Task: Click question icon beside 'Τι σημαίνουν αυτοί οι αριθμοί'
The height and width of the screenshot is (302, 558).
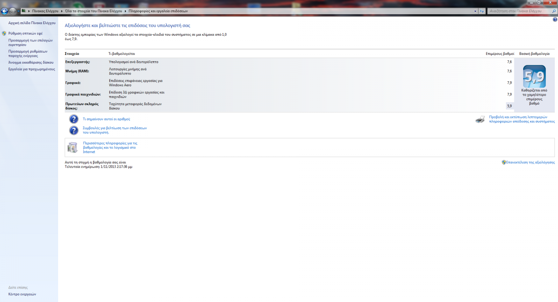Action: coord(73,119)
